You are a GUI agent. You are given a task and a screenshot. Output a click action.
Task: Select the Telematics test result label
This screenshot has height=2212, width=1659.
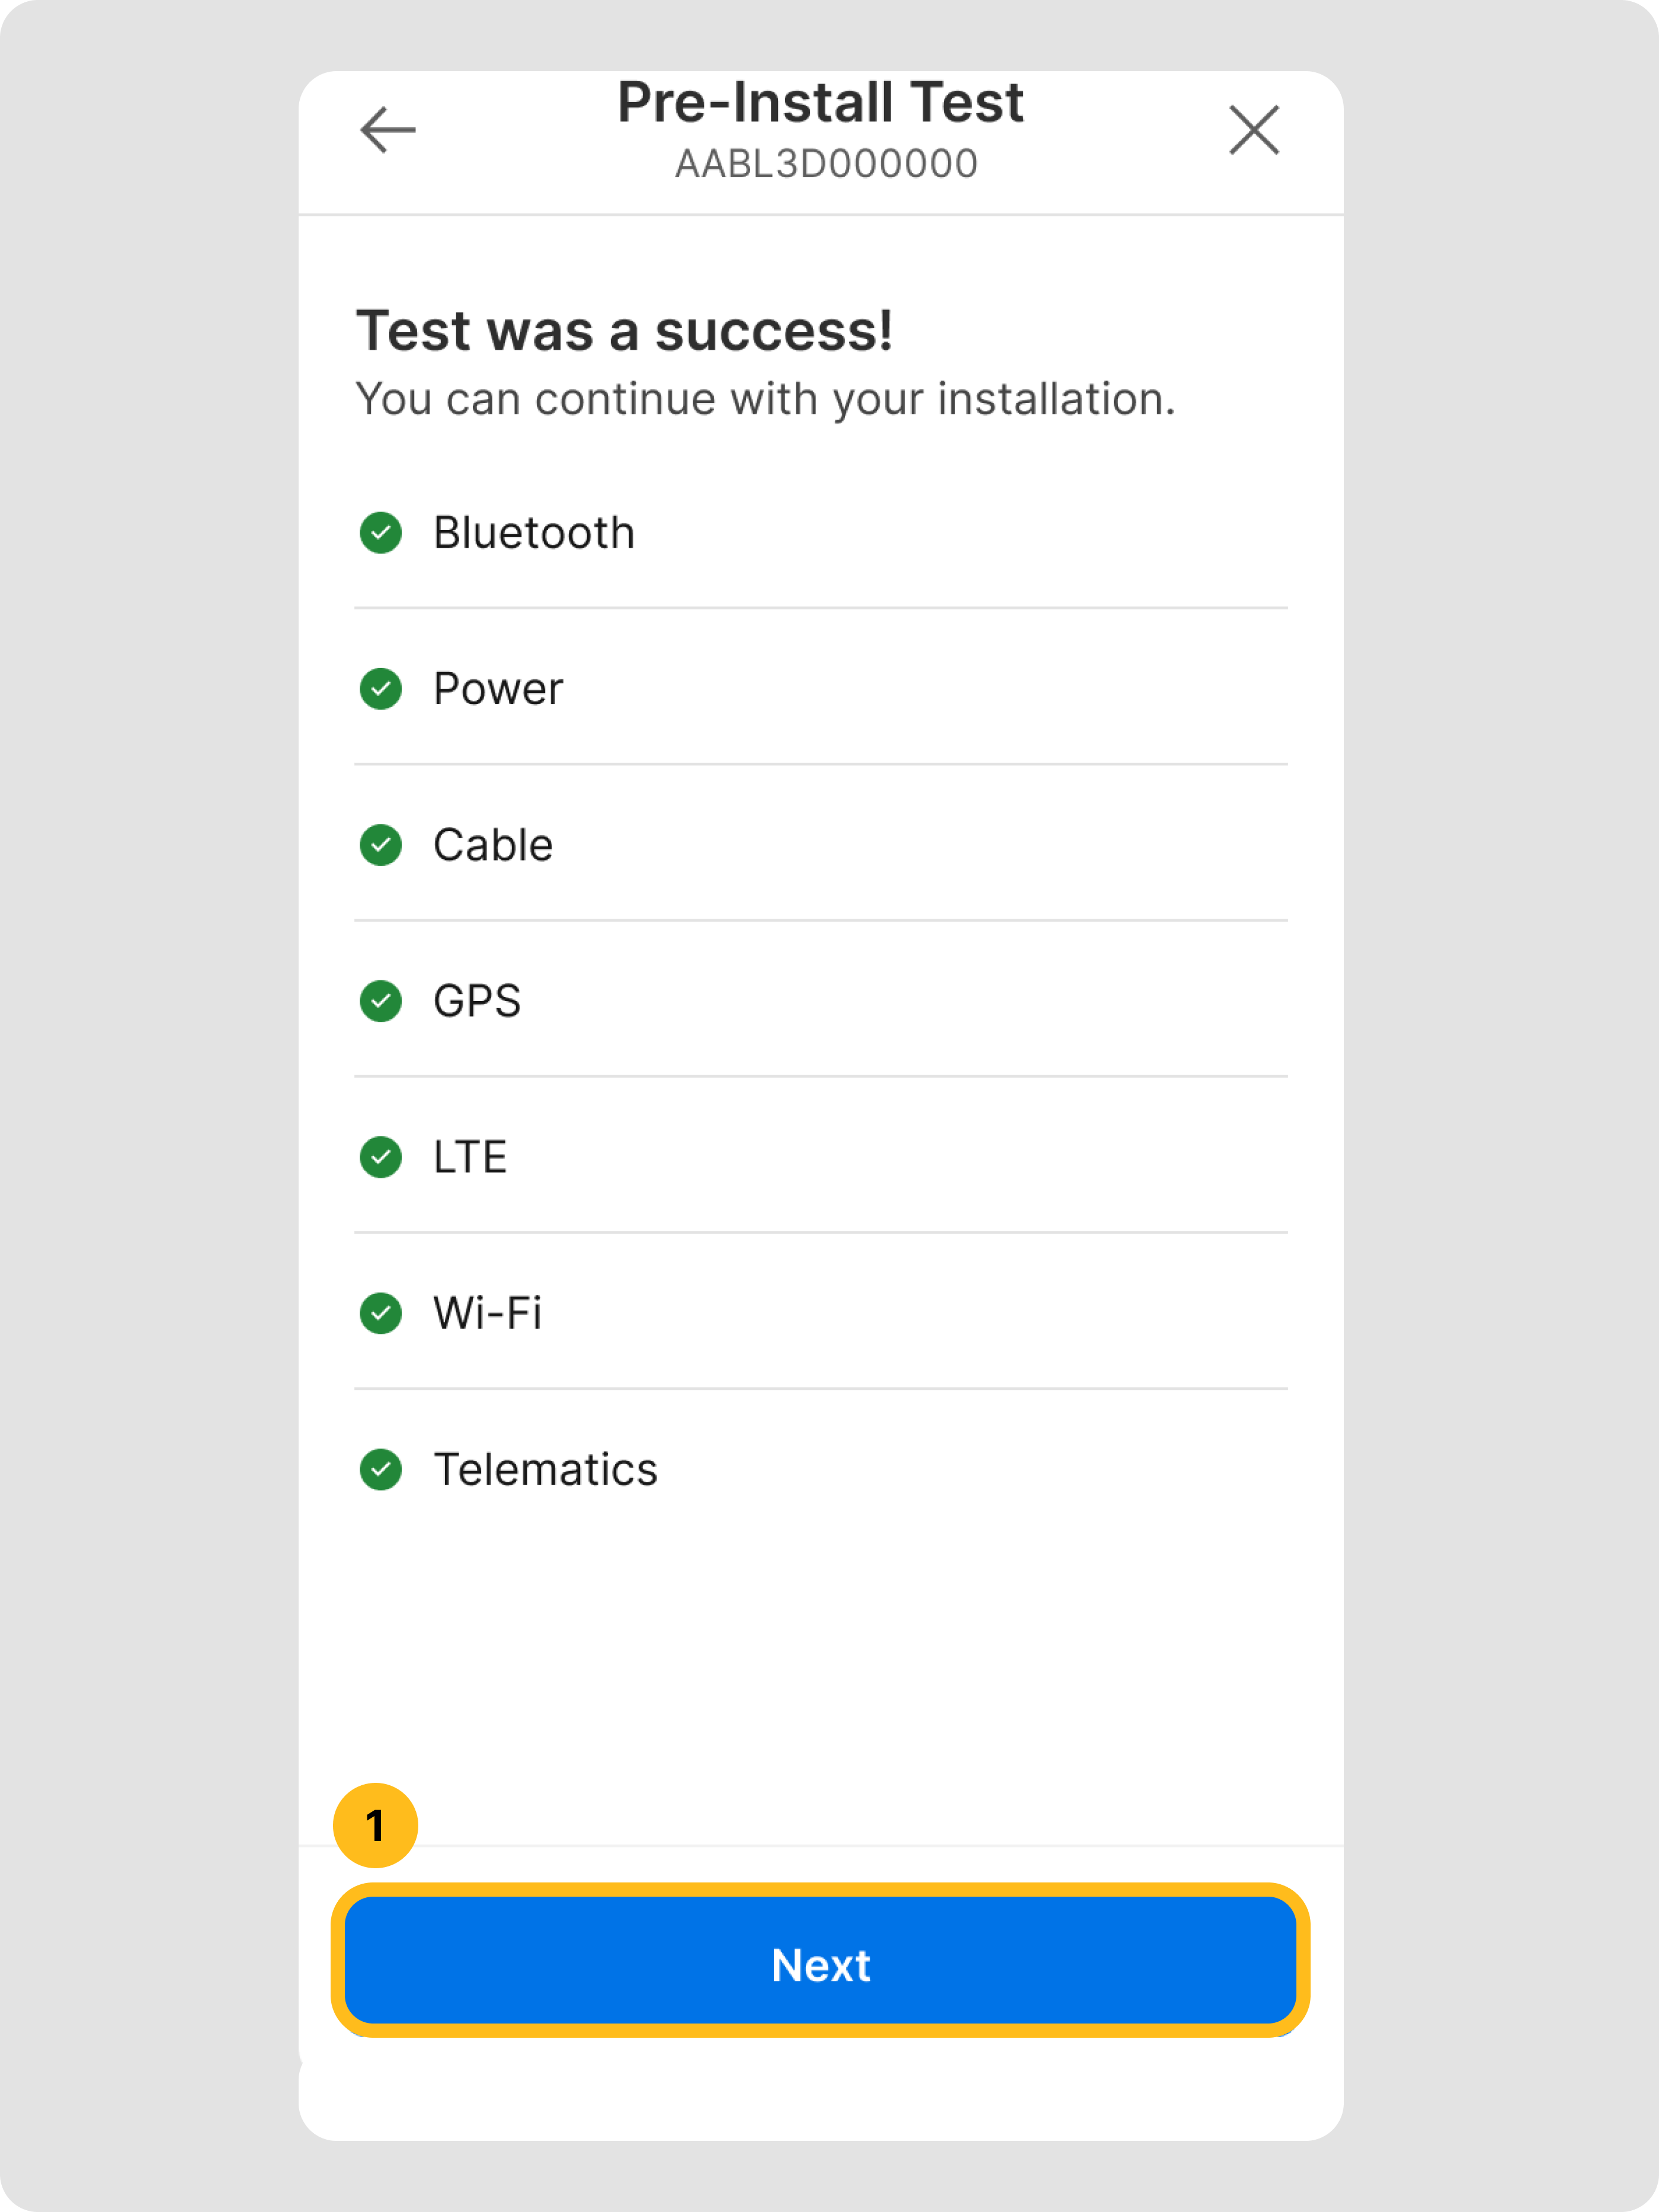[x=545, y=1469]
